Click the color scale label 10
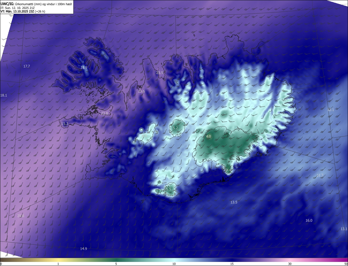This screenshot has width=348, height=266. (174, 264)
